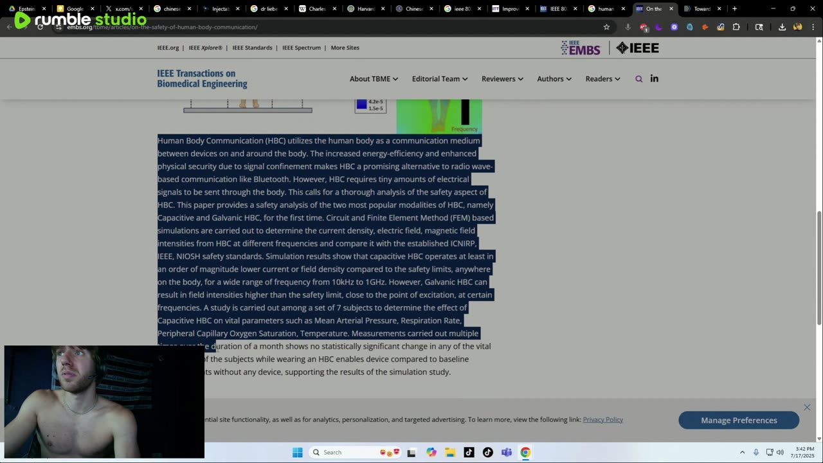This screenshot has height=463, width=823.
Task: Open File Explorer from the taskbar
Action: (x=450, y=452)
